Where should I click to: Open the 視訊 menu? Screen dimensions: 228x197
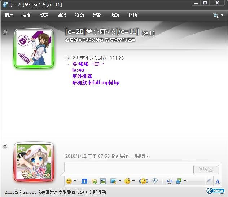[x=44, y=15]
